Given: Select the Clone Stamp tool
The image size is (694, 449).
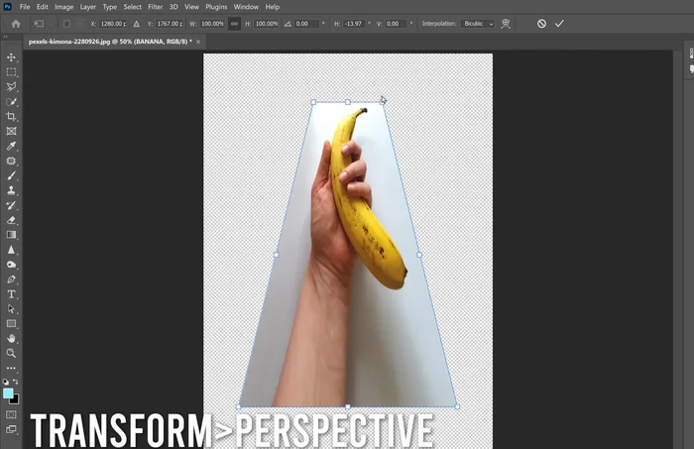Looking at the screenshot, I should coord(12,190).
